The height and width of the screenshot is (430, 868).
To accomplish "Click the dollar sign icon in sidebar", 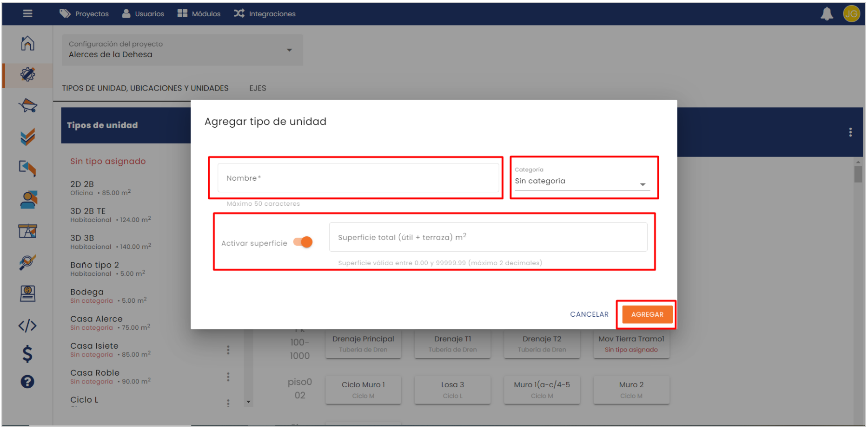I will (27, 354).
